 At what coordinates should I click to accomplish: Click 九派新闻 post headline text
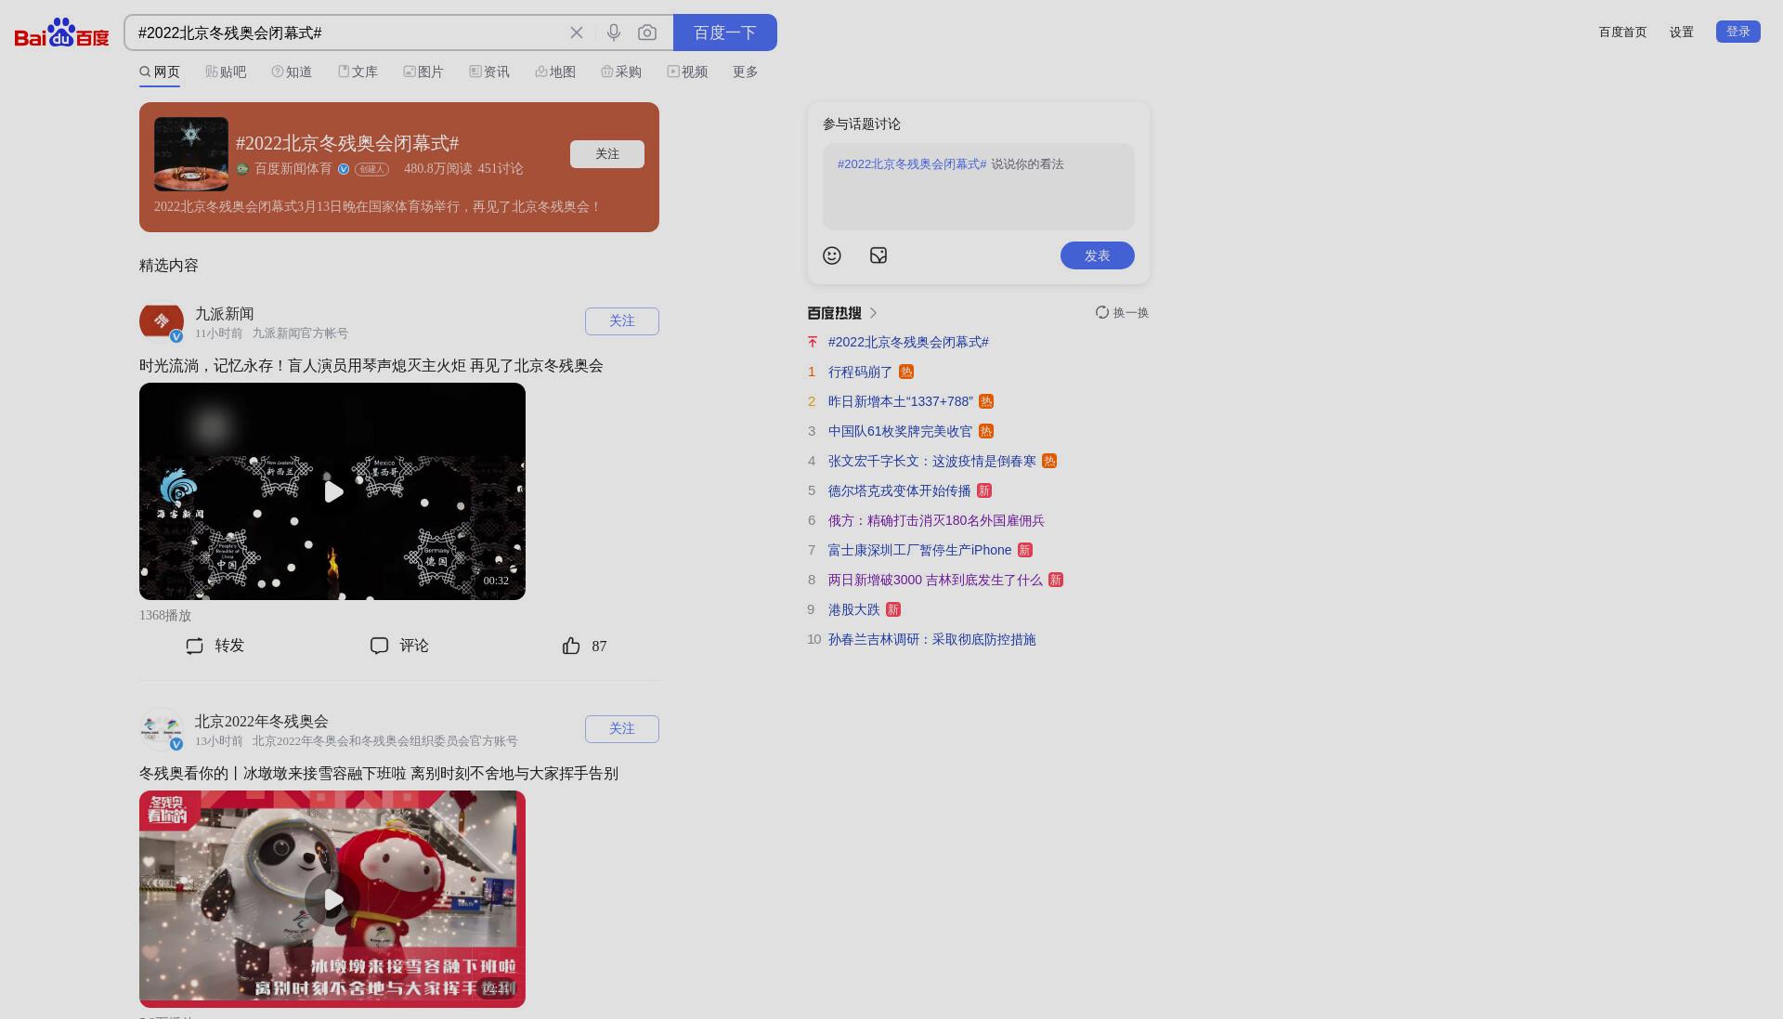371,366
